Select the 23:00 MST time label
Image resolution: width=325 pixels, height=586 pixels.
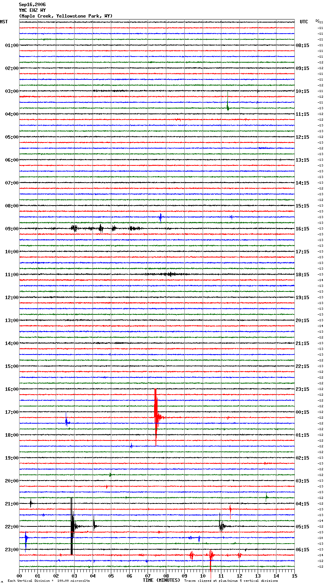click(x=11, y=550)
